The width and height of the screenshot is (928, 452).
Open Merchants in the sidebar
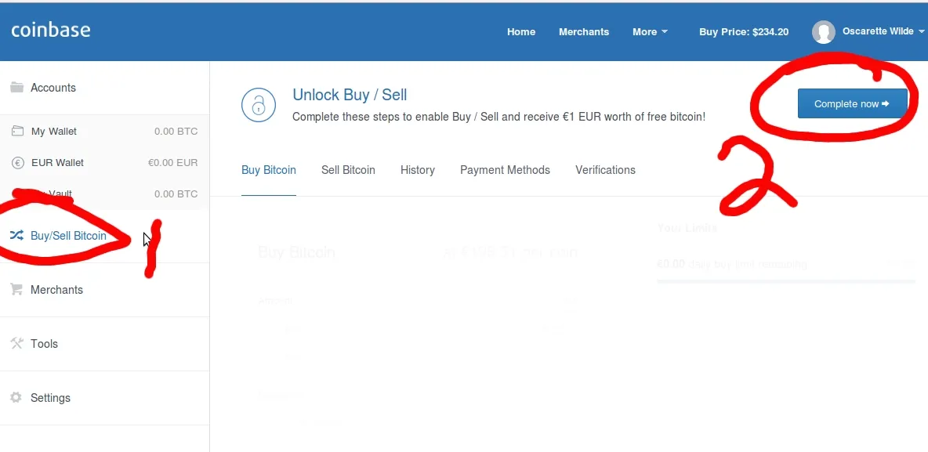click(x=56, y=290)
